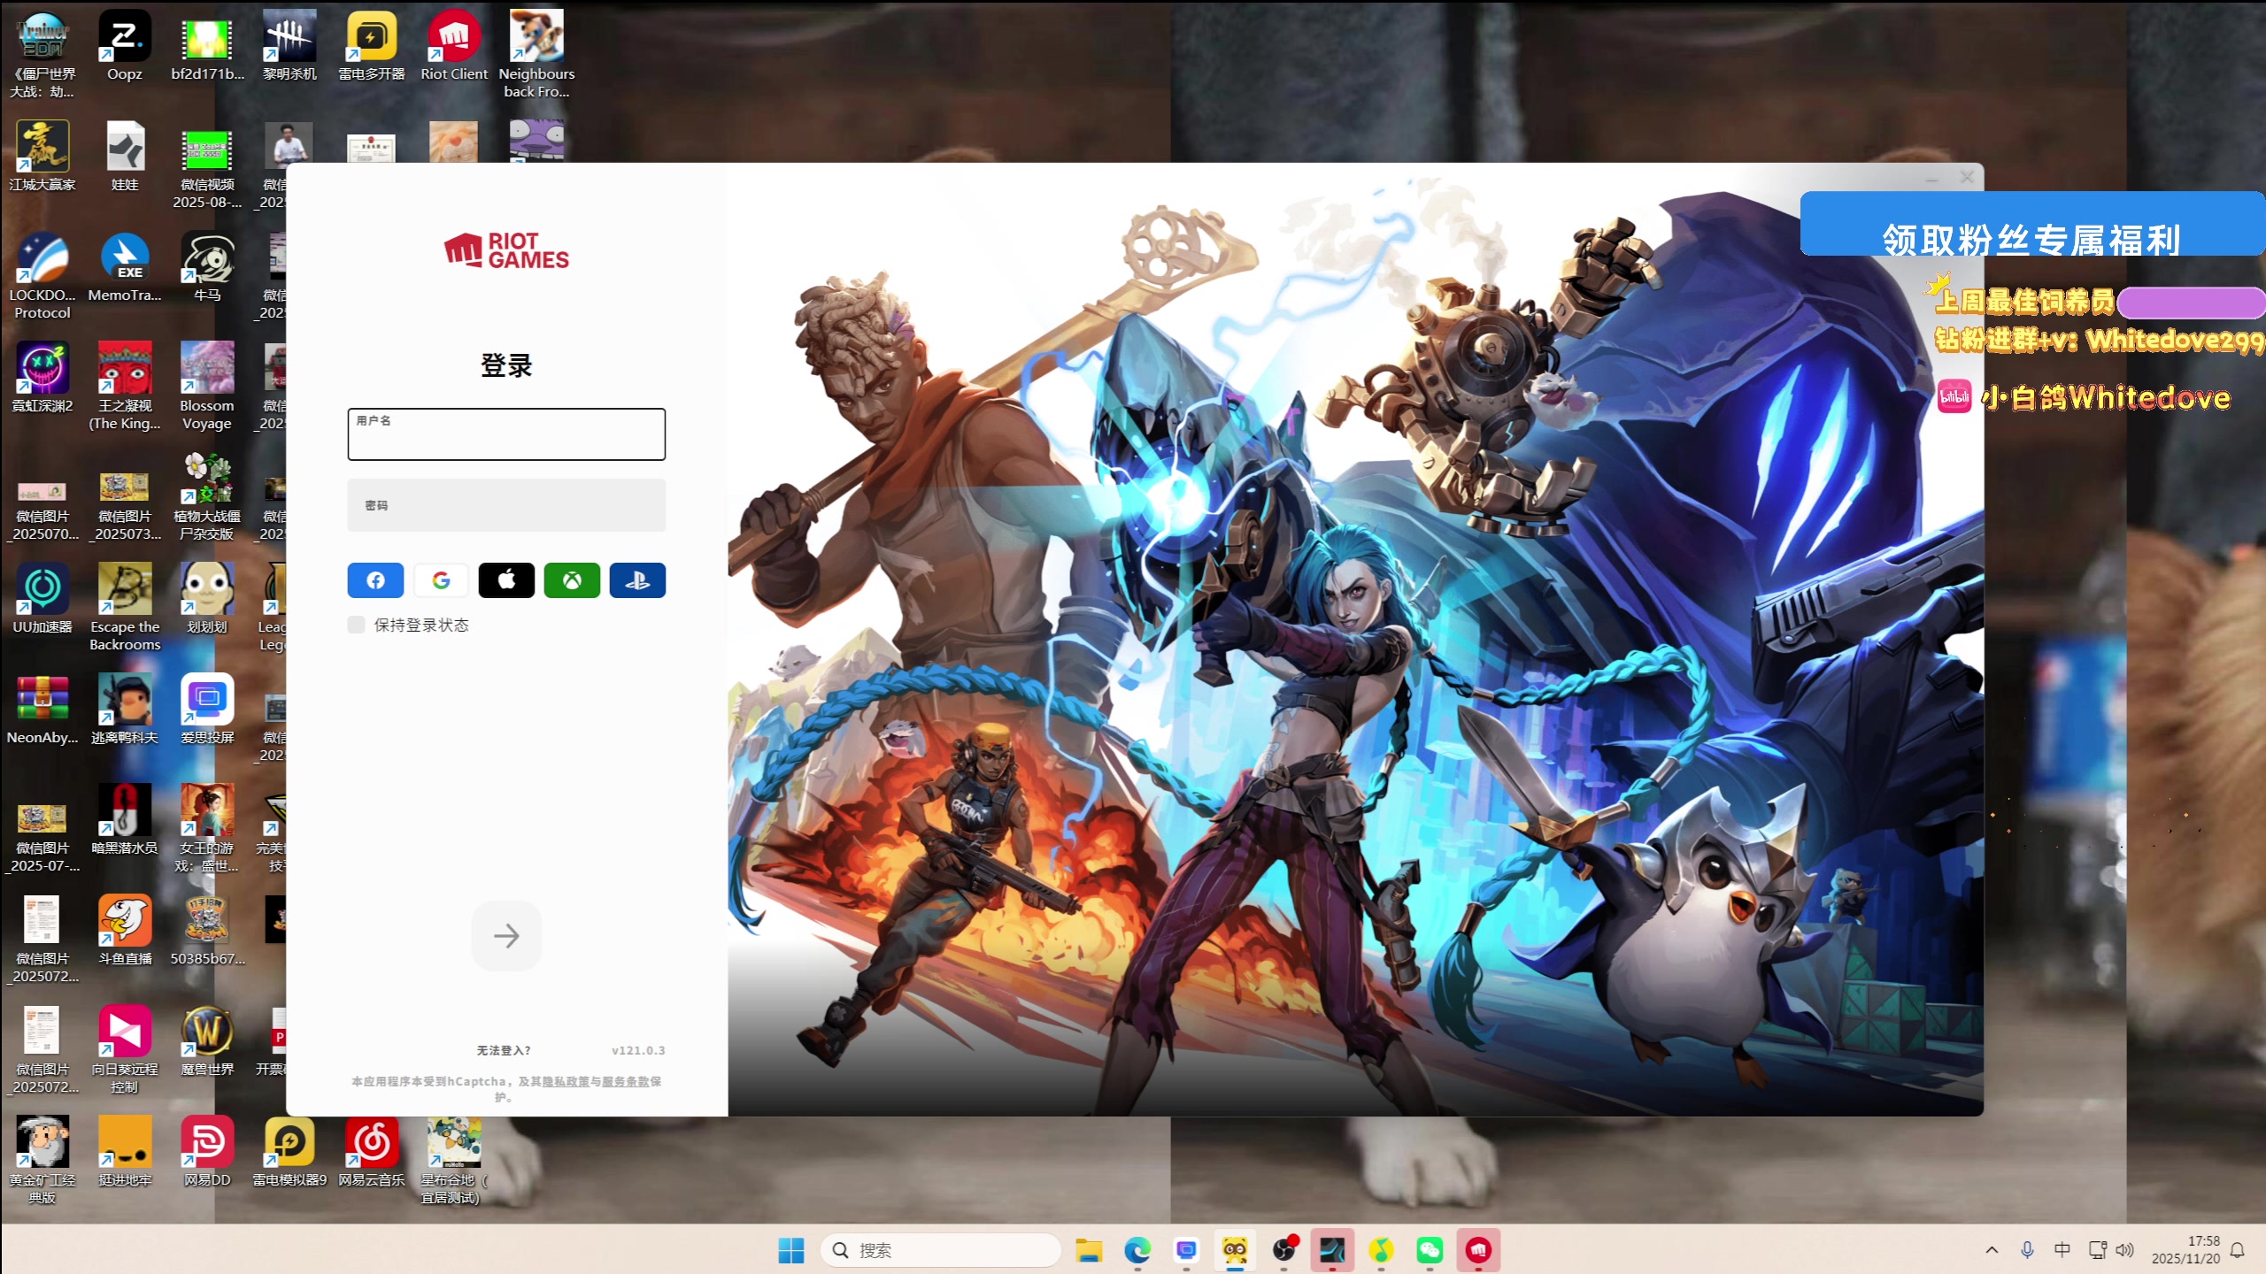The height and width of the screenshot is (1274, 2266).
Task: Sign in with the Google icon
Action: point(441,580)
